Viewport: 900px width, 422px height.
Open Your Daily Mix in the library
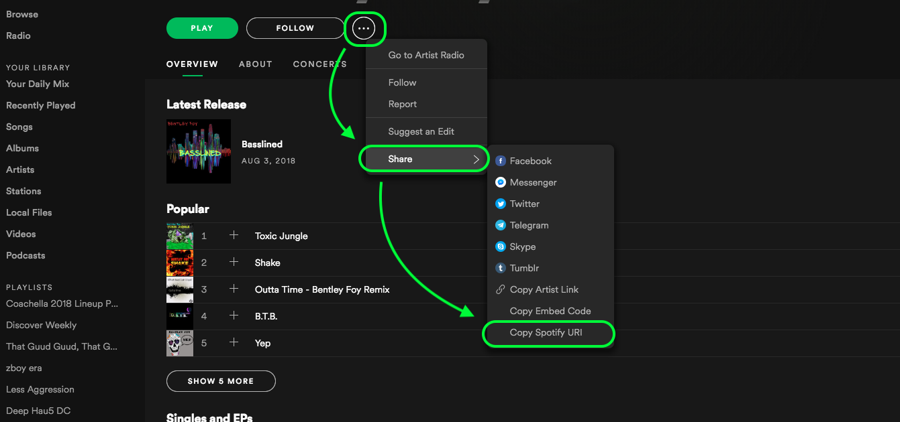coord(38,84)
